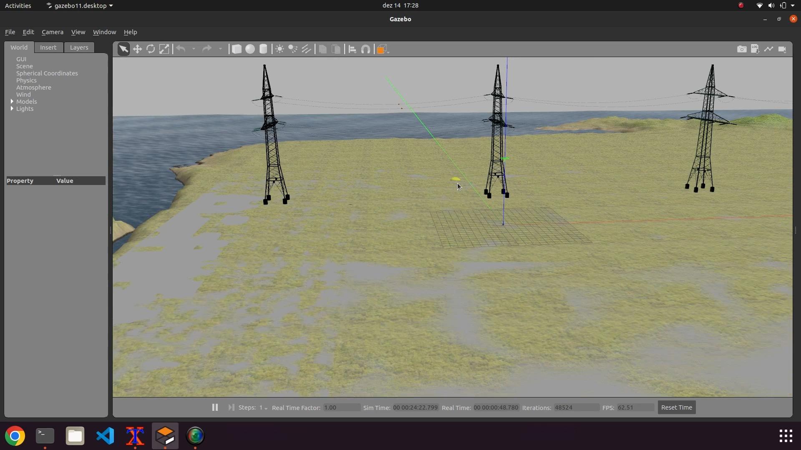Open the Align tool
Viewport: 801px width, 450px height.
coord(352,49)
